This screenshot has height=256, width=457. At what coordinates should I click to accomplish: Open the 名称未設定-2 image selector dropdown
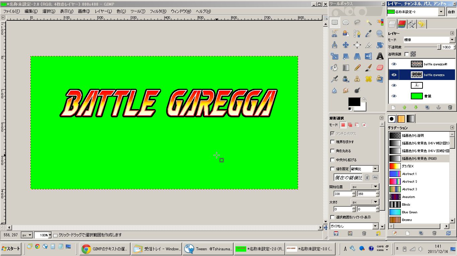[416, 12]
